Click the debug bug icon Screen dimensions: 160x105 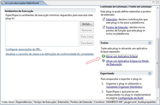tap(103, 61)
